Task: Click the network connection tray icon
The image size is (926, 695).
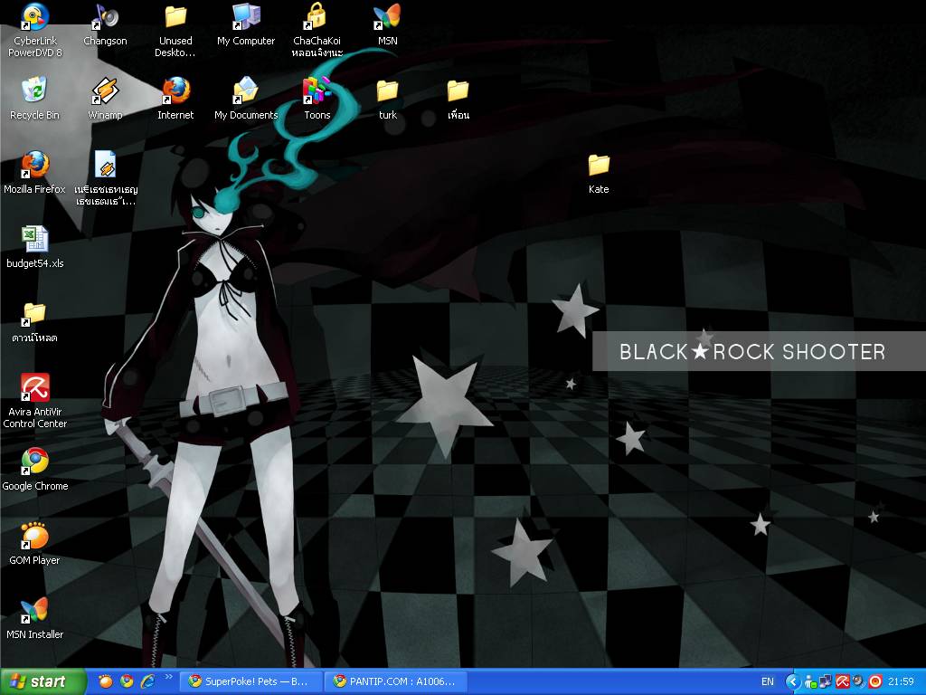Action: coord(826,682)
